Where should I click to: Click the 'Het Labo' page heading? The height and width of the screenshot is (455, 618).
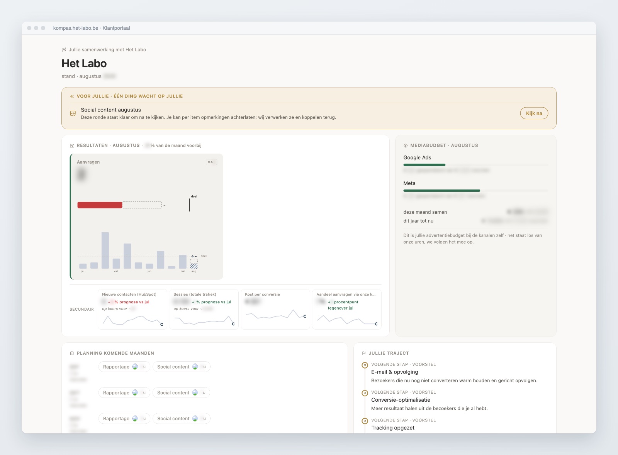click(84, 64)
